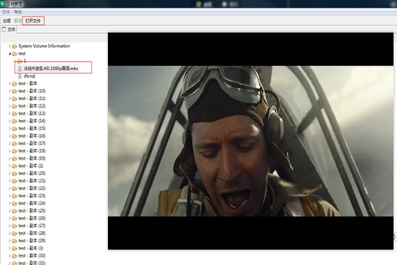Expand the test - 副本 (10) folder
Screen dimensions: 397x265
10,91
